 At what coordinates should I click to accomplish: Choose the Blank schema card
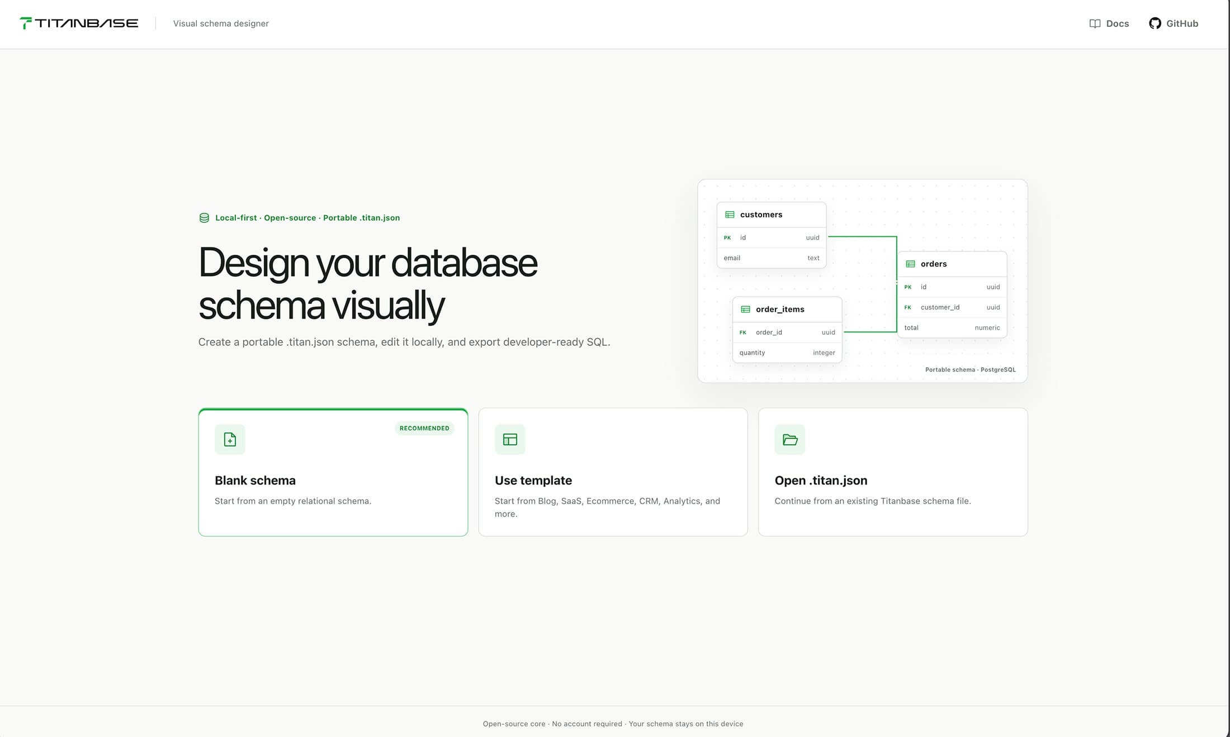[x=333, y=472]
